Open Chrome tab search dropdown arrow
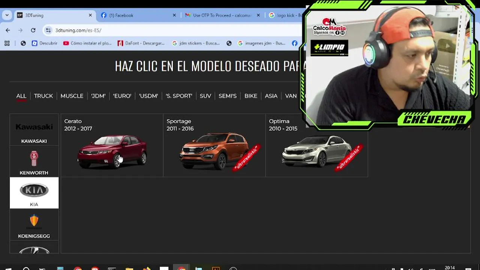The image size is (480, 270). point(7,15)
